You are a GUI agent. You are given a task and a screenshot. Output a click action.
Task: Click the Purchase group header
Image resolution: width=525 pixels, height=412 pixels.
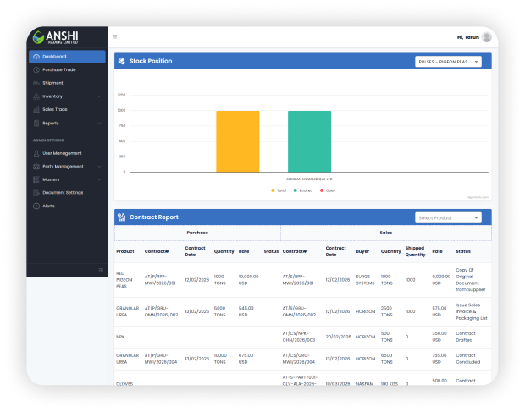tap(197, 233)
